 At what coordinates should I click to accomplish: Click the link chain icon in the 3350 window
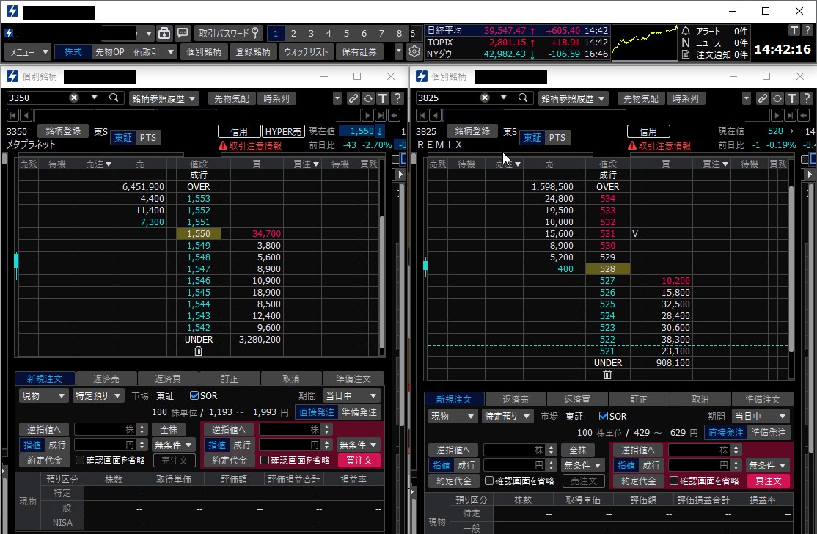[x=353, y=98]
